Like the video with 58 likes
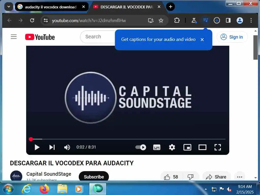This screenshot has height=195, width=260. click(x=171, y=177)
